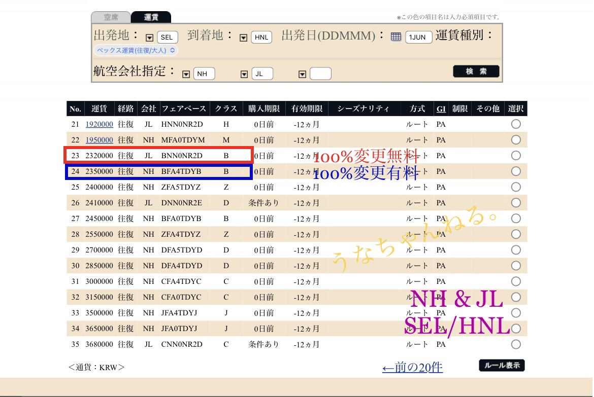The width and height of the screenshot is (594, 397).
Task: Switch to the 運賃 tab
Action: tap(151, 17)
